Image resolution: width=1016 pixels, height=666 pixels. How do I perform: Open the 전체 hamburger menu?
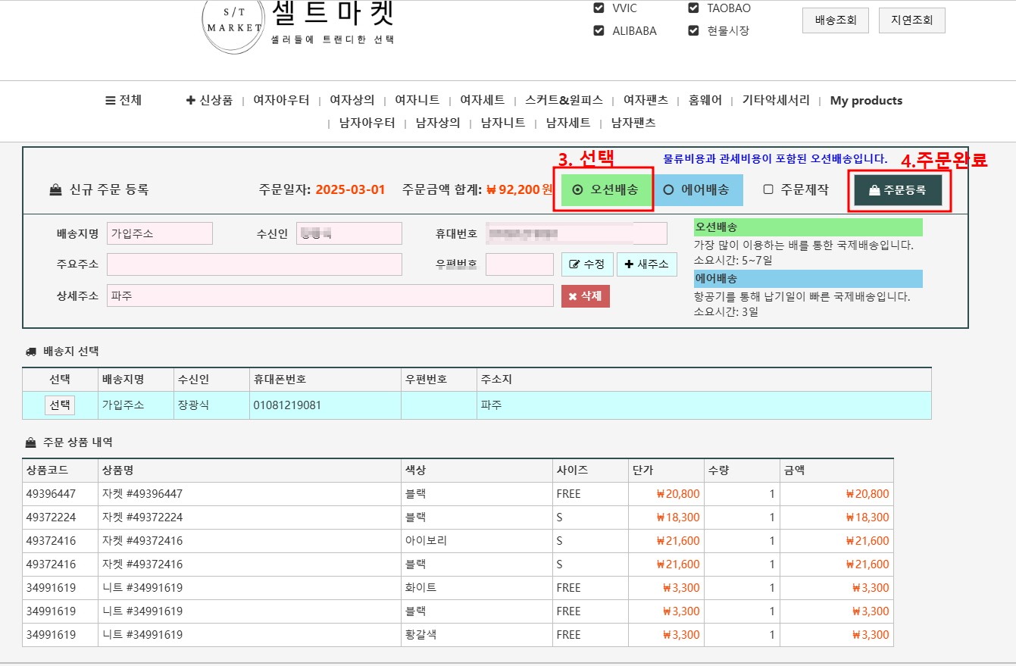tap(123, 100)
